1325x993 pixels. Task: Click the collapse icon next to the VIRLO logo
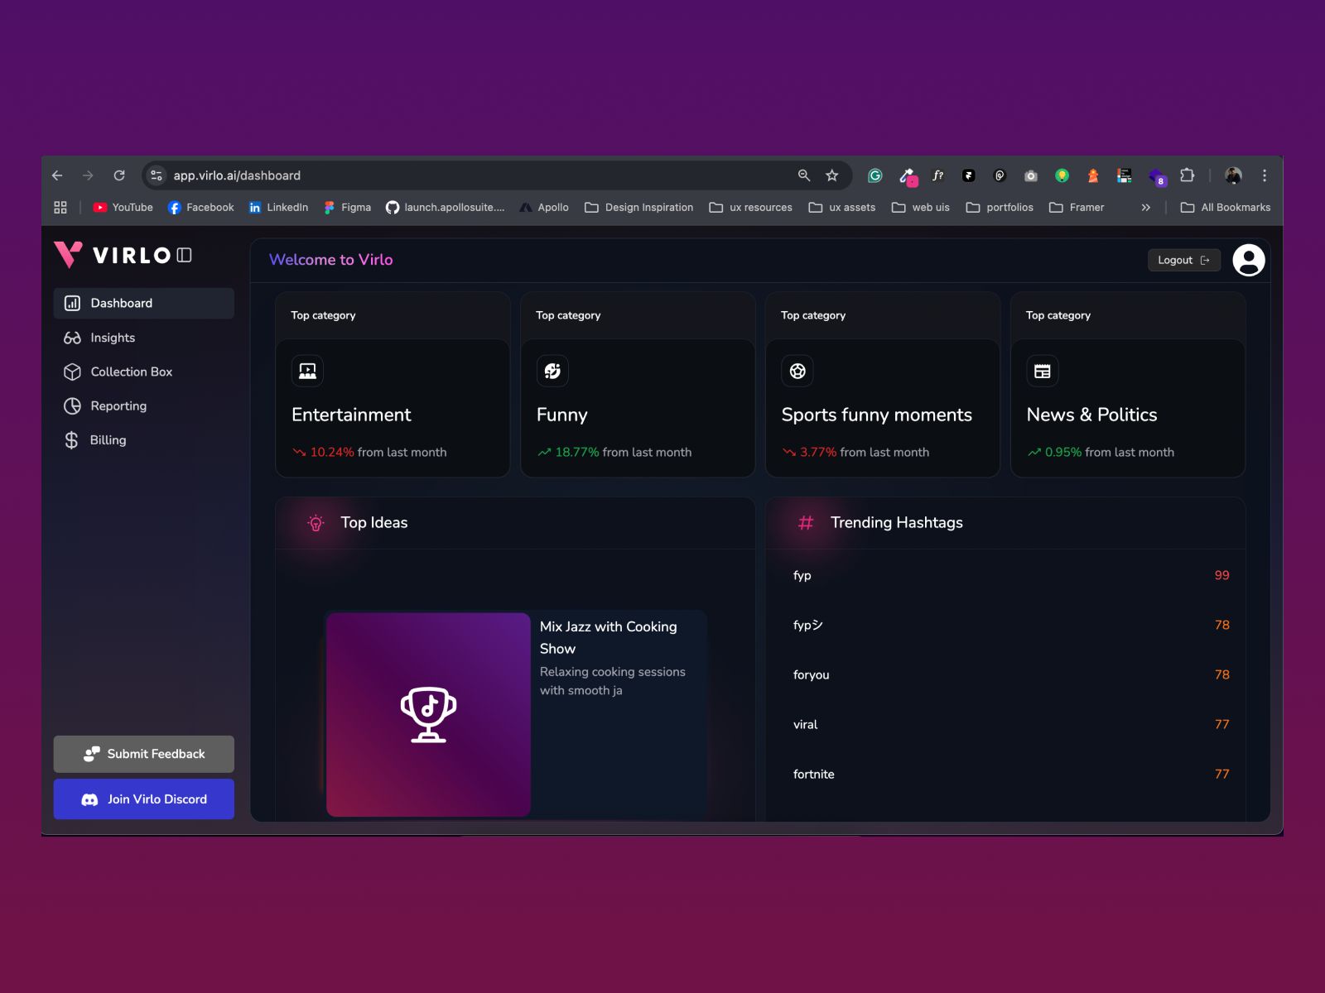coord(185,255)
